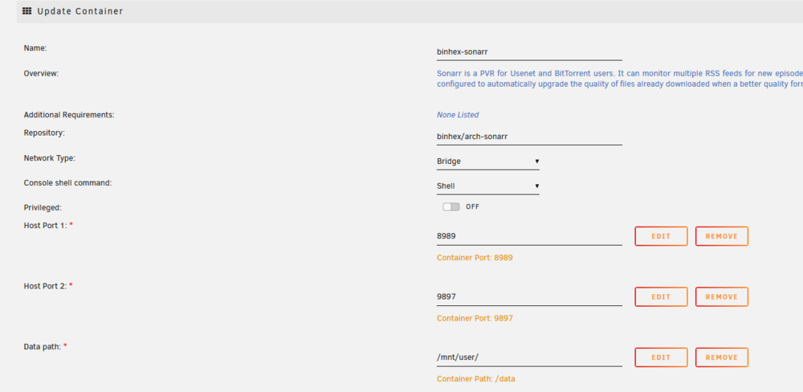The height and width of the screenshot is (392, 803).
Task: Click the None Listed text
Action: pos(458,115)
